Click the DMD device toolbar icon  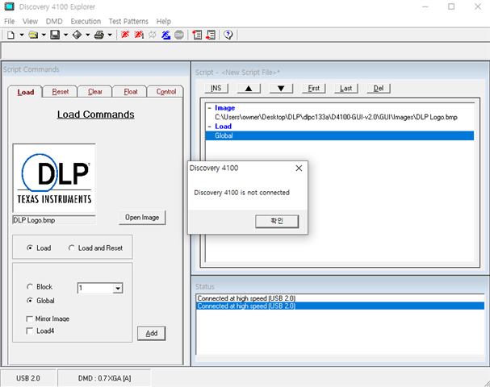pyautogui.click(x=77, y=35)
